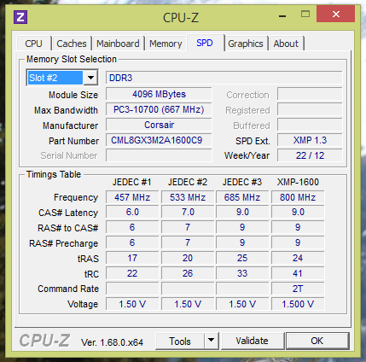Screen dimensions: 366x362
Task: Click the empty Serial Number field
Action: [159, 155]
